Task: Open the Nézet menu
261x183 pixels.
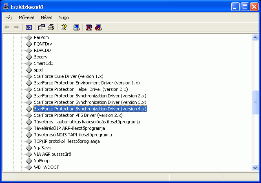Action: pos(46,17)
